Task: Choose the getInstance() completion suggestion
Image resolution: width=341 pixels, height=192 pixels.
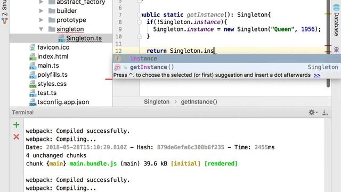Action: click(x=227, y=67)
